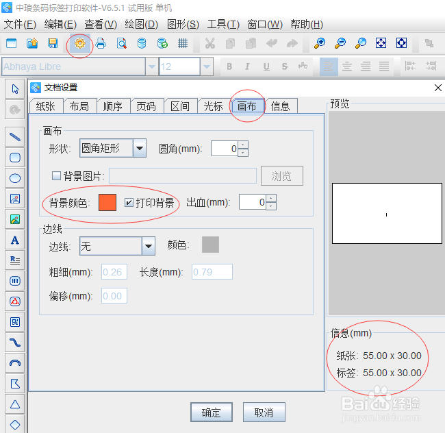
Task: Switch to the info tab 信息
Action: click(x=281, y=106)
